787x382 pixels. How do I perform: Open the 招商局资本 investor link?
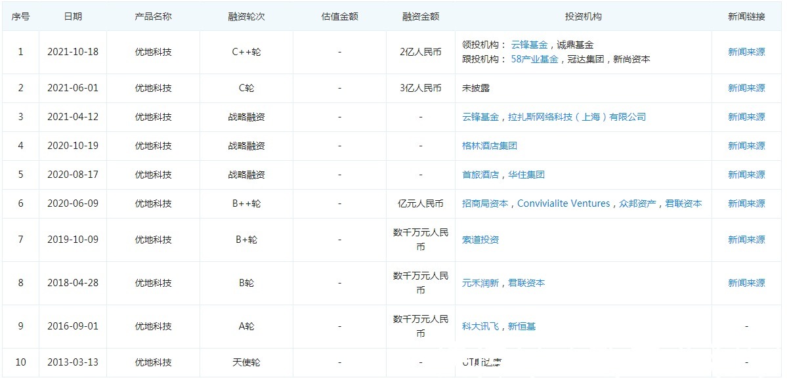click(x=485, y=203)
